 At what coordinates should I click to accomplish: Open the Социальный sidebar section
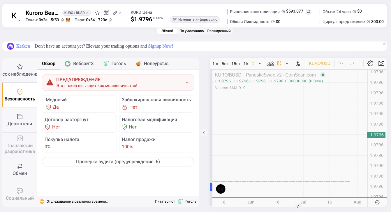point(20,194)
